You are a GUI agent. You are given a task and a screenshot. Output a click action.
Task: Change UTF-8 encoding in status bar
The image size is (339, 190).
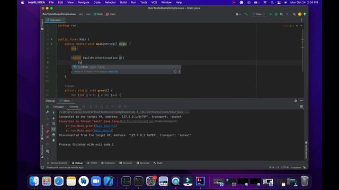click(285, 167)
